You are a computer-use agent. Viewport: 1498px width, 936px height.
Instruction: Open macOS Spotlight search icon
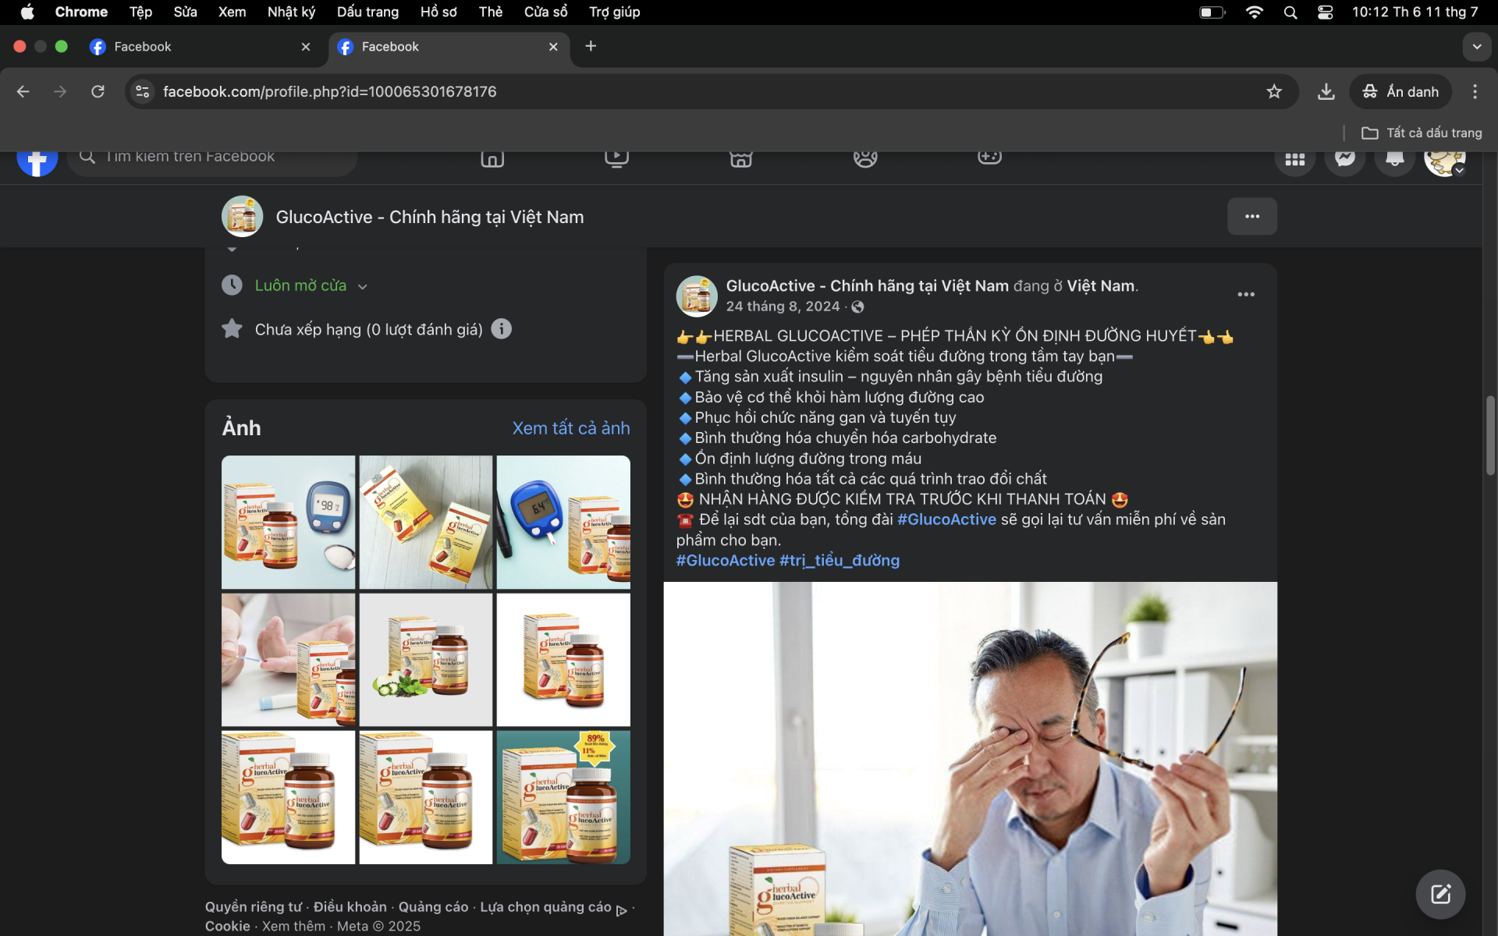click(x=1290, y=12)
